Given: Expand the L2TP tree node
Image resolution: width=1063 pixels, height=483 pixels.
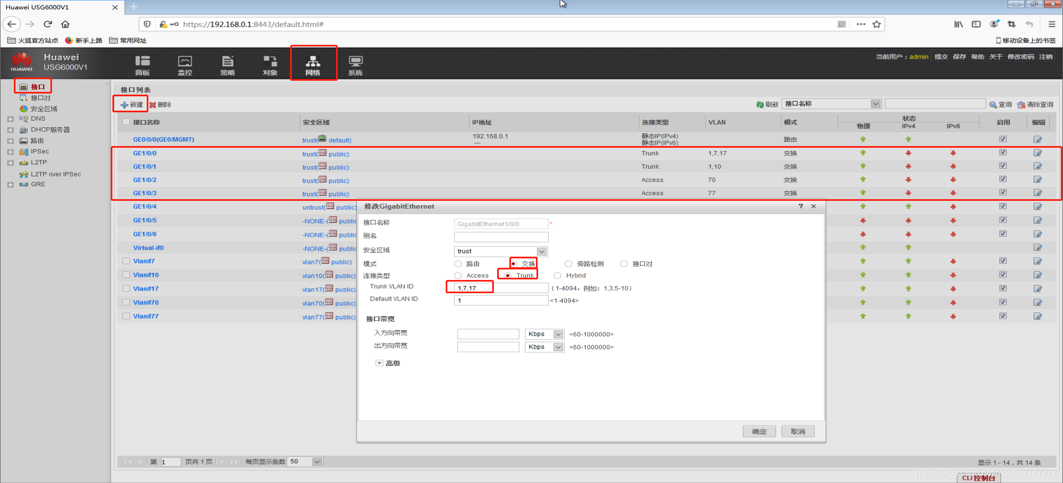Looking at the screenshot, I should pyautogui.click(x=11, y=163).
